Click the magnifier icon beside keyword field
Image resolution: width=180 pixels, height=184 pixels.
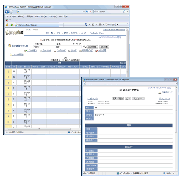(84, 47)
